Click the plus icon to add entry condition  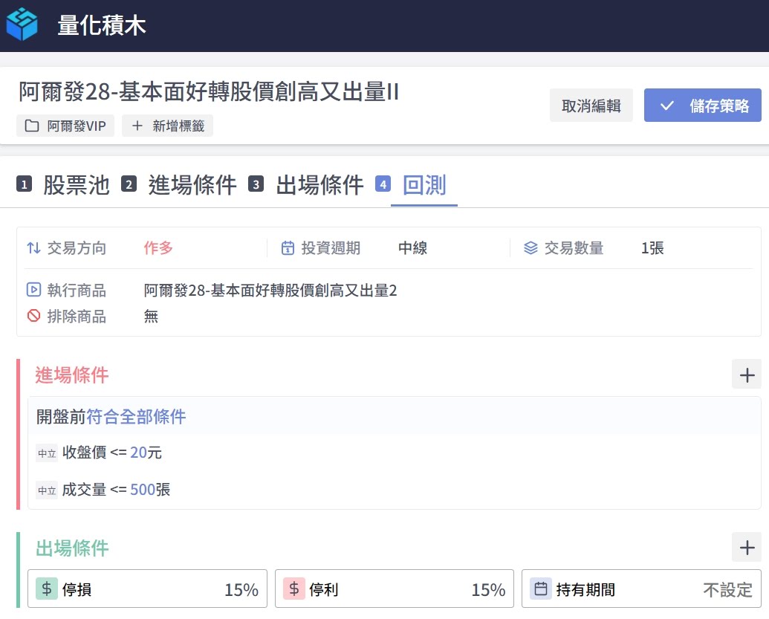click(746, 374)
